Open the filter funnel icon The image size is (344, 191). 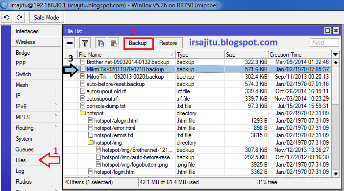coord(85,43)
